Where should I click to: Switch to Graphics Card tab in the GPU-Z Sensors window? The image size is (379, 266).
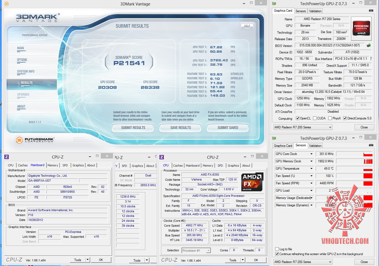point(283,146)
